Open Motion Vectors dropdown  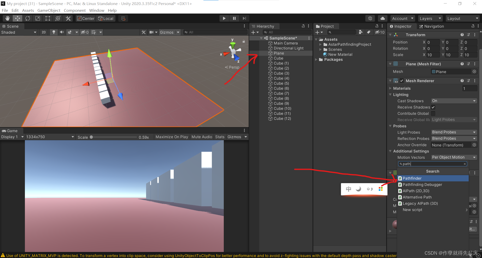coord(454,157)
